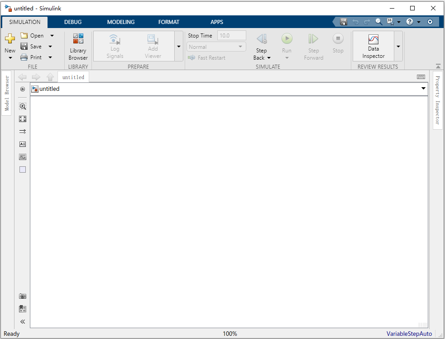Expand the Save dropdown arrow

tap(50, 47)
